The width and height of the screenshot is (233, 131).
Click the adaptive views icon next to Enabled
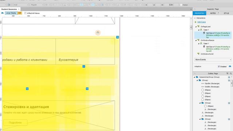pyautogui.click(x=230, y=66)
